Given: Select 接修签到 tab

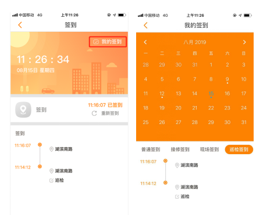Looking at the screenshot, I should point(180,150).
